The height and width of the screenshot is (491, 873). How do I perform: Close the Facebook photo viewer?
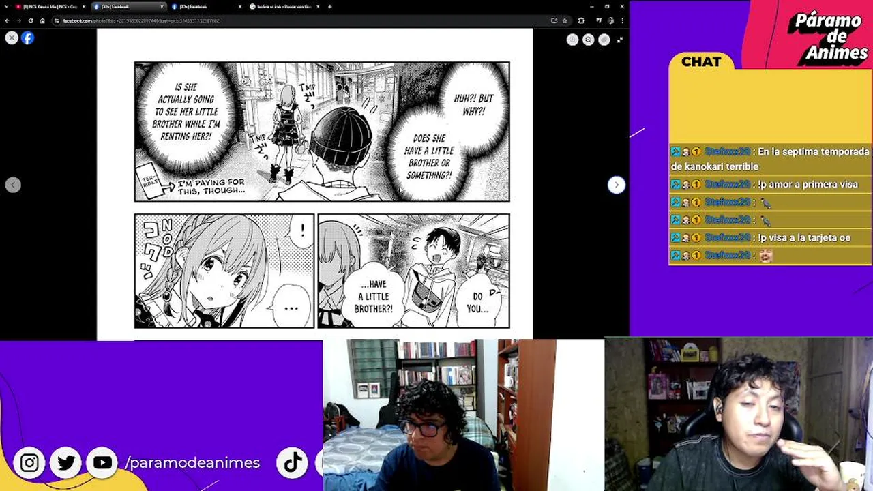point(12,38)
